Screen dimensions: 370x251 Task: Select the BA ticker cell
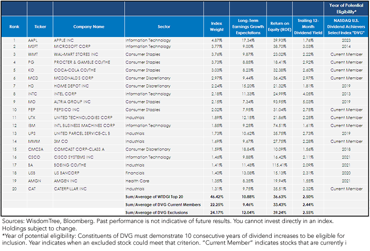(x=31, y=165)
